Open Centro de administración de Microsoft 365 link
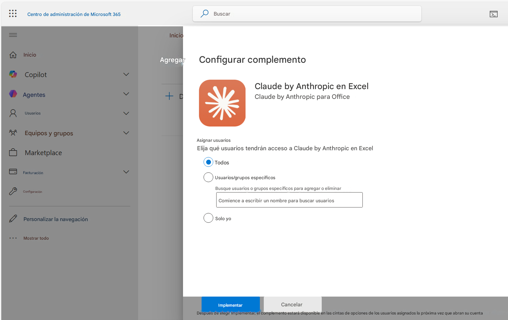 tap(74, 14)
